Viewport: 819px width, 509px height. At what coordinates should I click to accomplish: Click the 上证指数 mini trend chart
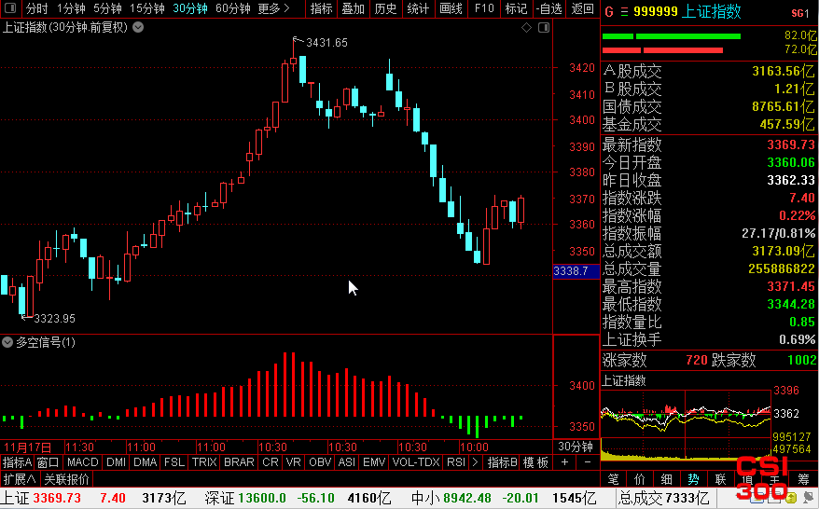(686, 424)
